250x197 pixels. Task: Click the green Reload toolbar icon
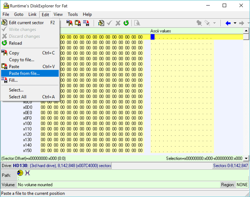[126, 23]
